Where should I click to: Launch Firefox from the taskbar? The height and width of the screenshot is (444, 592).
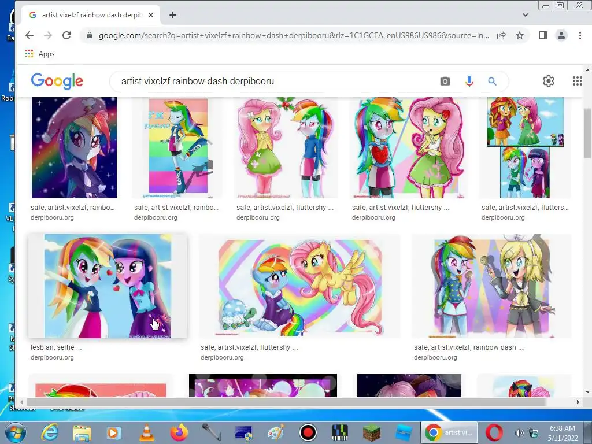pyautogui.click(x=179, y=432)
